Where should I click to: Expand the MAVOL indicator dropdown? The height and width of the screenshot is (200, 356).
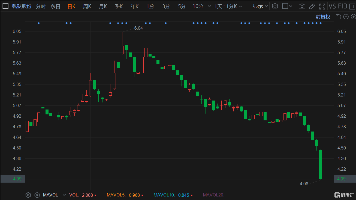[x=64, y=195]
